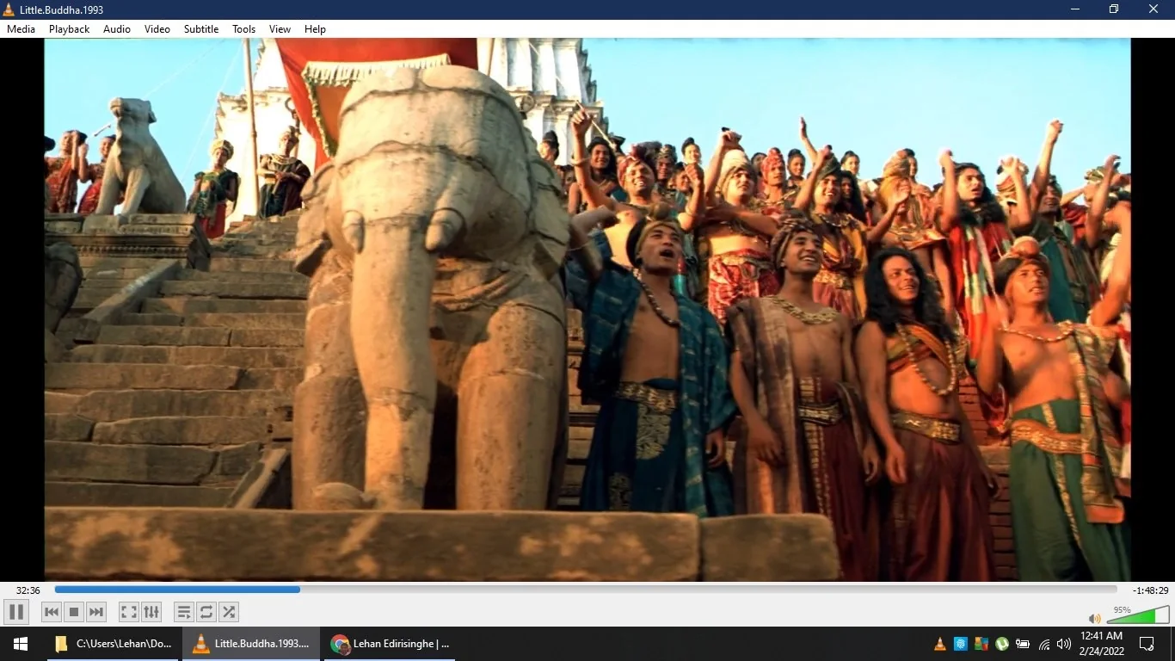Open the Subtitle menu
This screenshot has height=661, width=1175.
click(x=201, y=29)
